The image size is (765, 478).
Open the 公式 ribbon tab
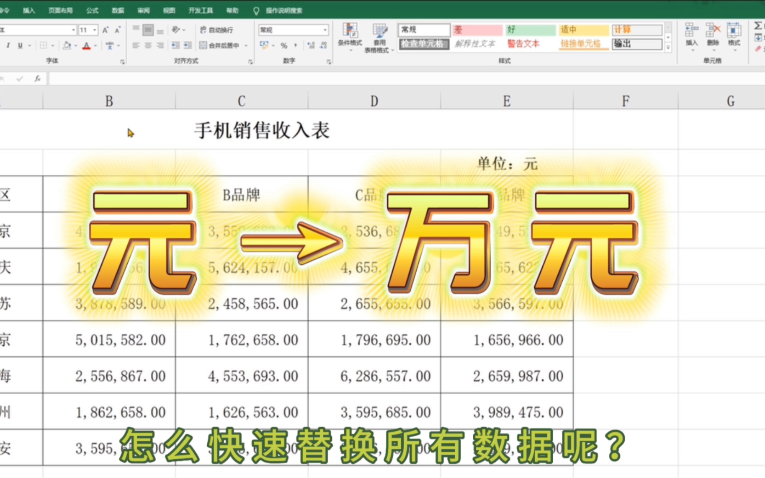[92, 10]
